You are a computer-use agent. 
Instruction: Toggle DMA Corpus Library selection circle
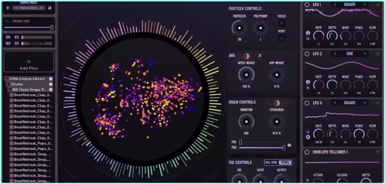pos(50,79)
